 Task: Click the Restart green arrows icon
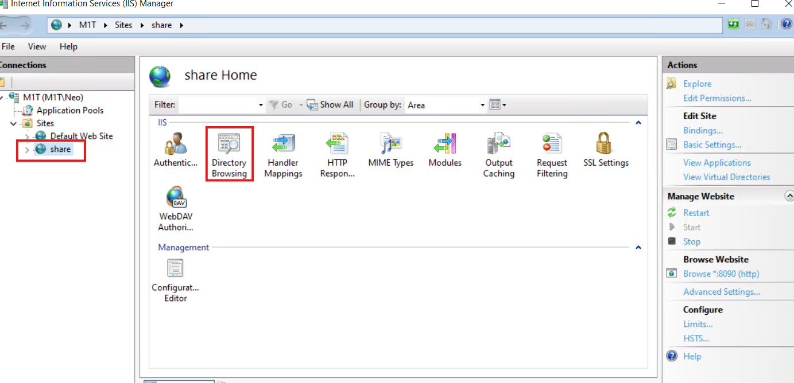pos(672,213)
